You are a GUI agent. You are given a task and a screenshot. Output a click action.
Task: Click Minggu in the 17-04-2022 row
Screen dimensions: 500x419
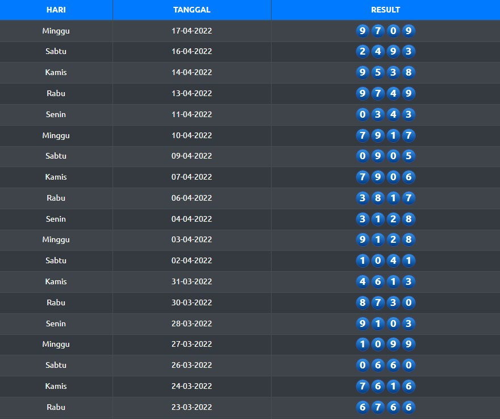click(x=56, y=31)
